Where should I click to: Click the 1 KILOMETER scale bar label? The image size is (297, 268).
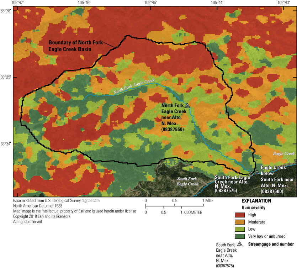192,212
